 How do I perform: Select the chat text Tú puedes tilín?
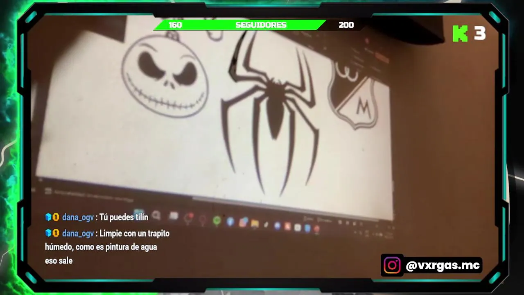pyautogui.click(x=124, y=218)
